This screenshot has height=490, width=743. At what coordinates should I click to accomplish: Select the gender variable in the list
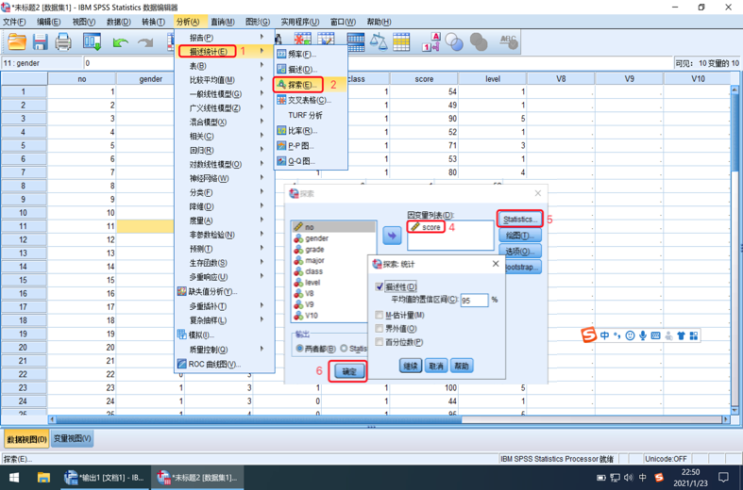click(x=316, y=238)
